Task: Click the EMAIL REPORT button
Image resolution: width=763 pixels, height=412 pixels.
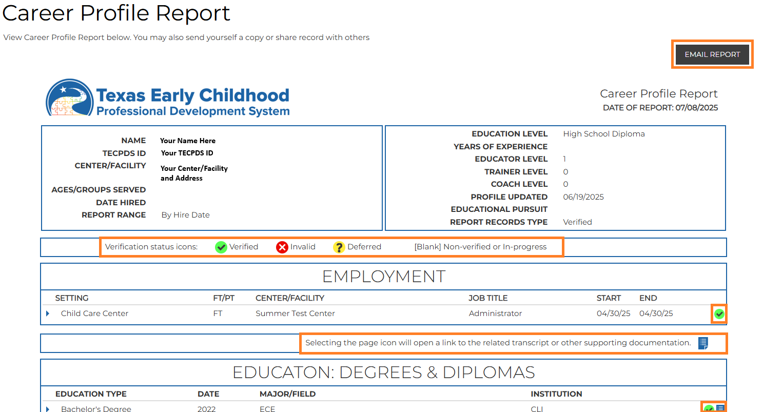Action: (712, 54)
